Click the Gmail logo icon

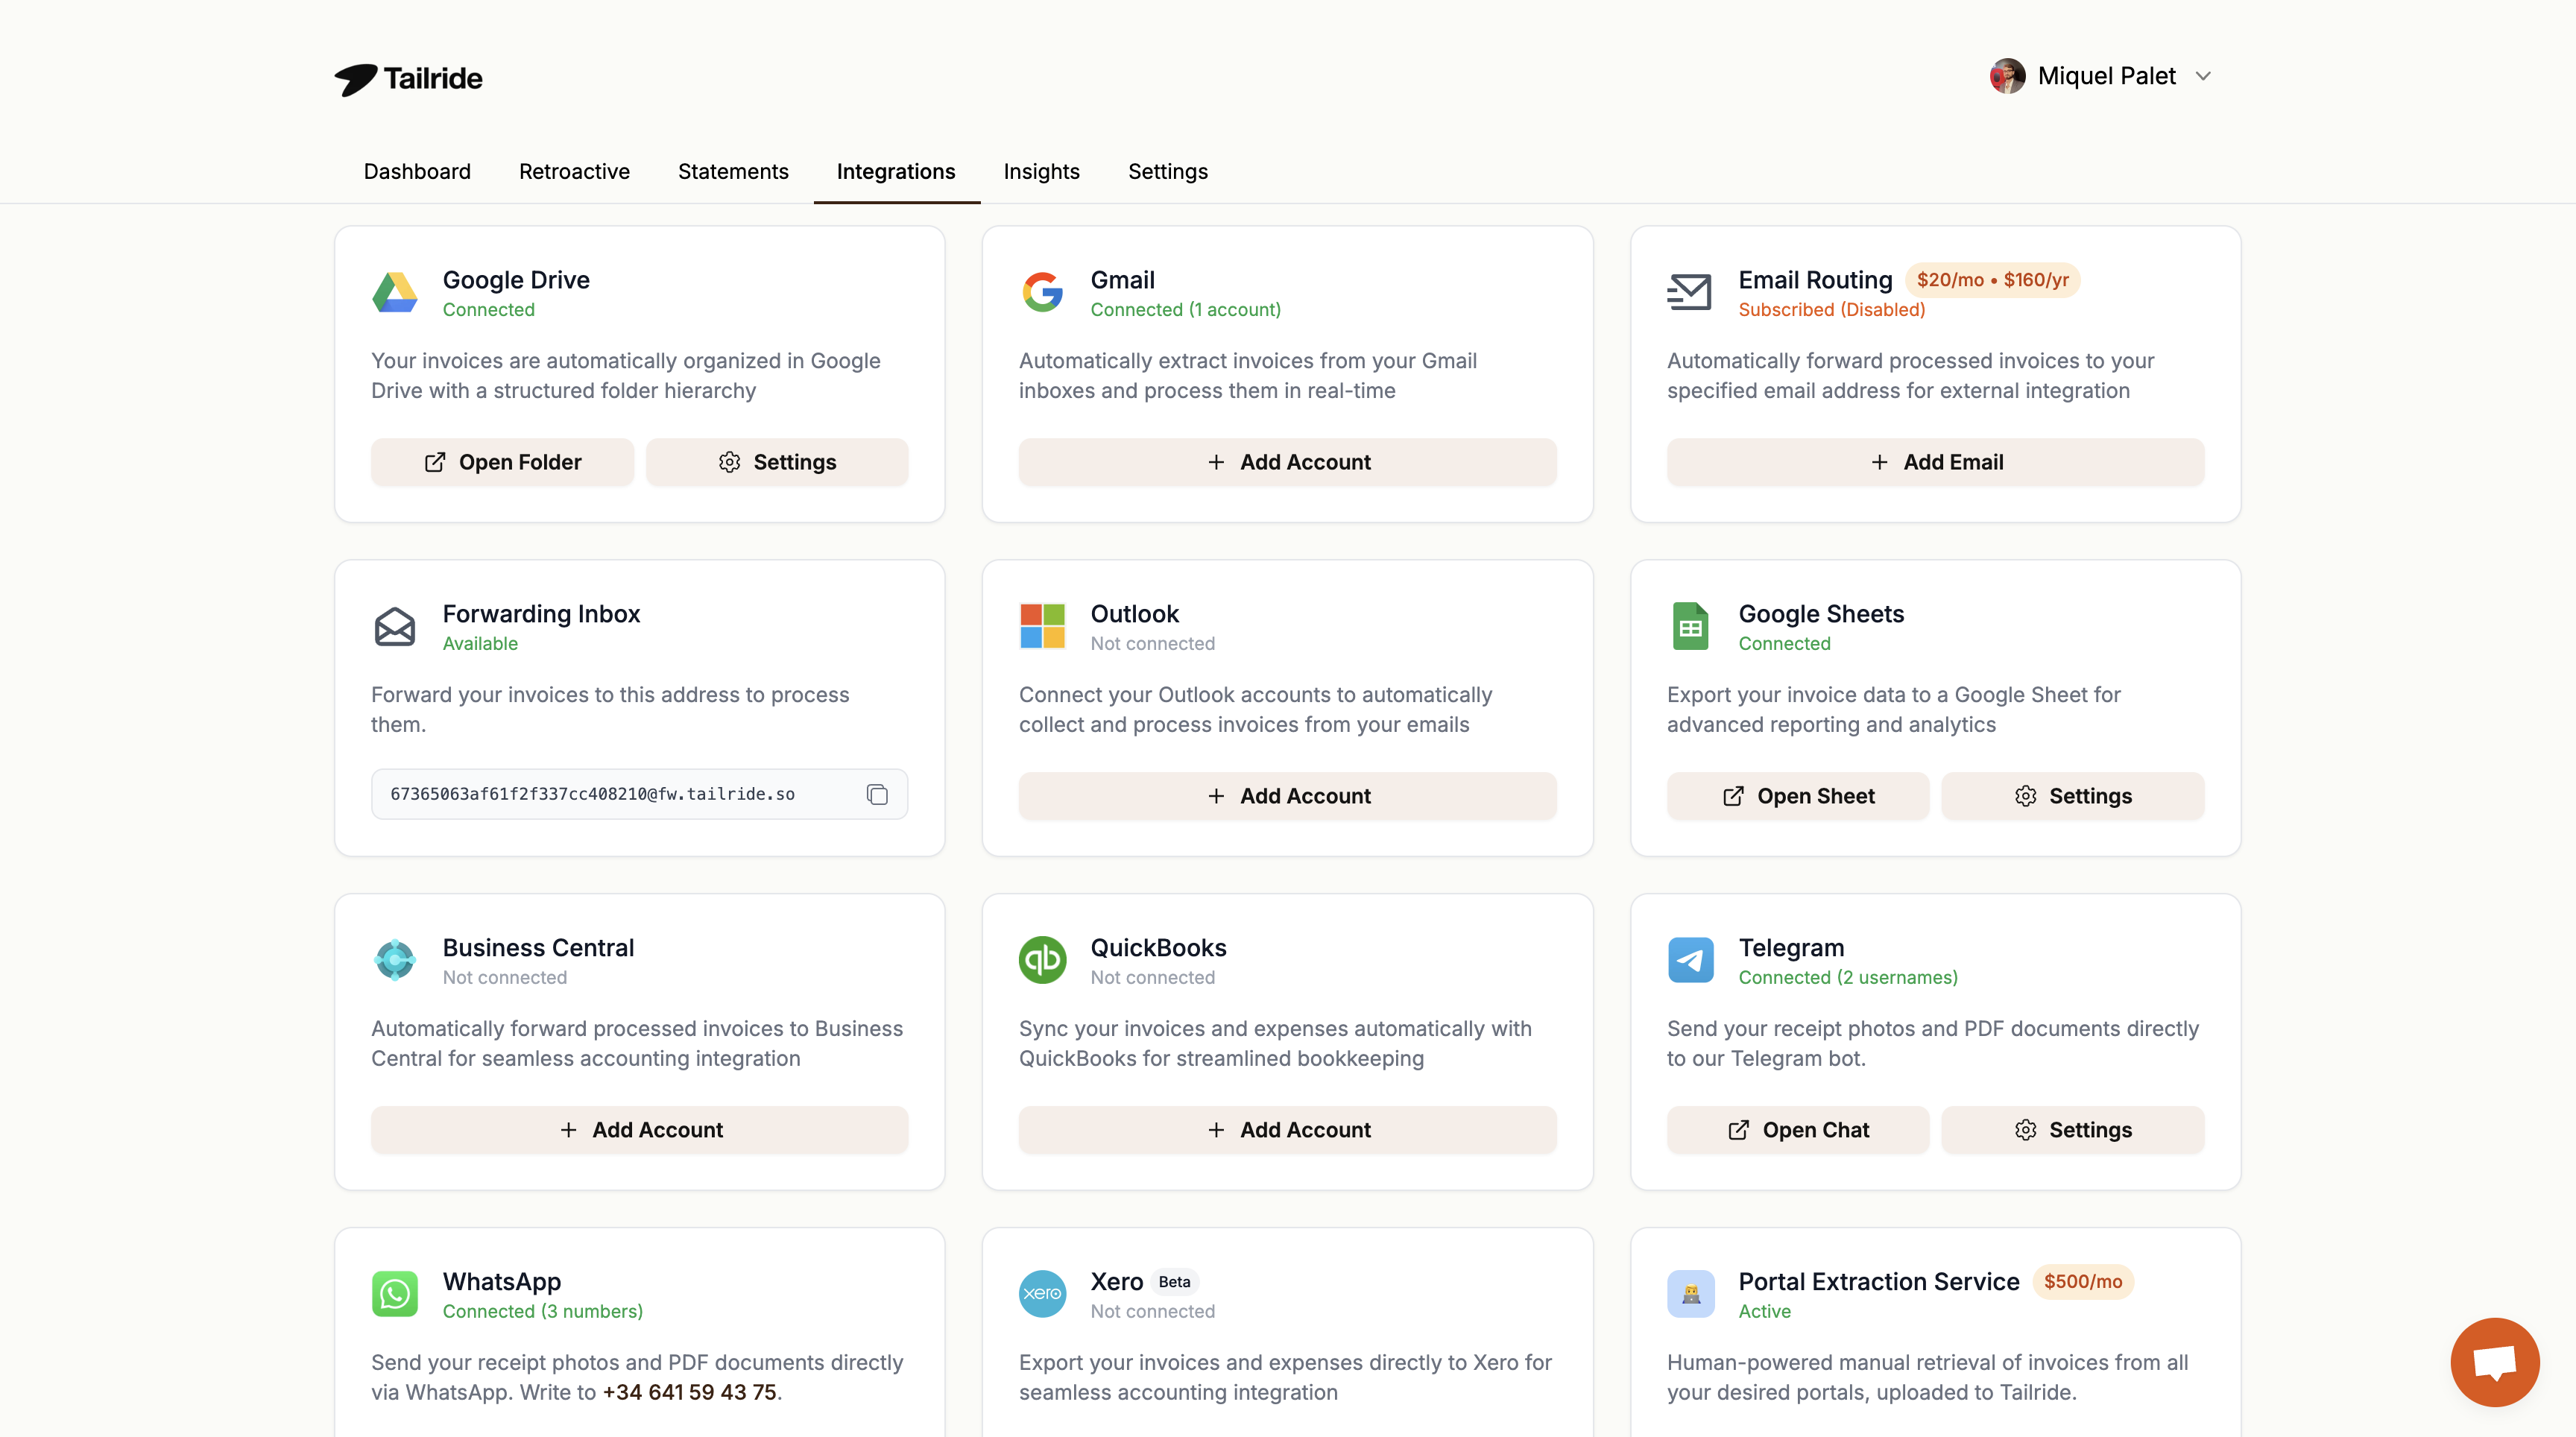[1042, 292]
